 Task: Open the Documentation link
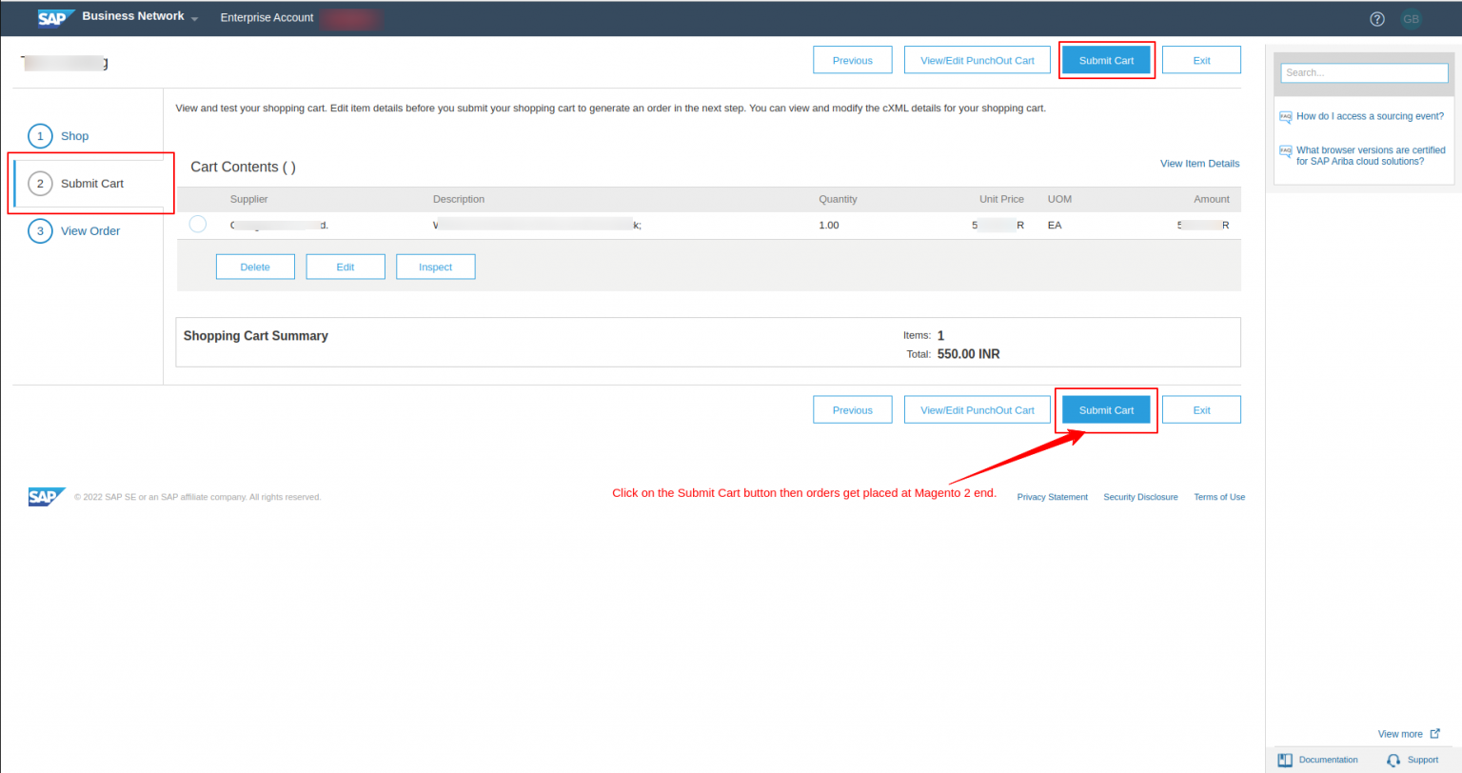point(1328,760)
